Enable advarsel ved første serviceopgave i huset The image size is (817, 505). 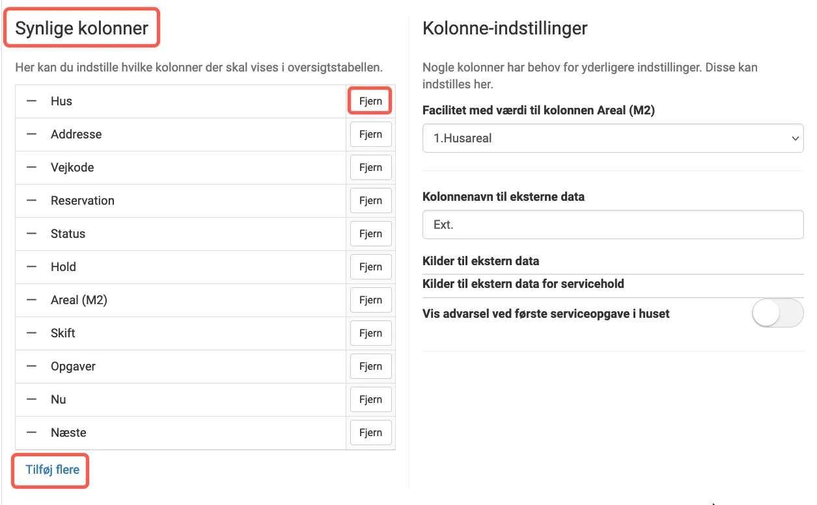[x=778, y=313]
